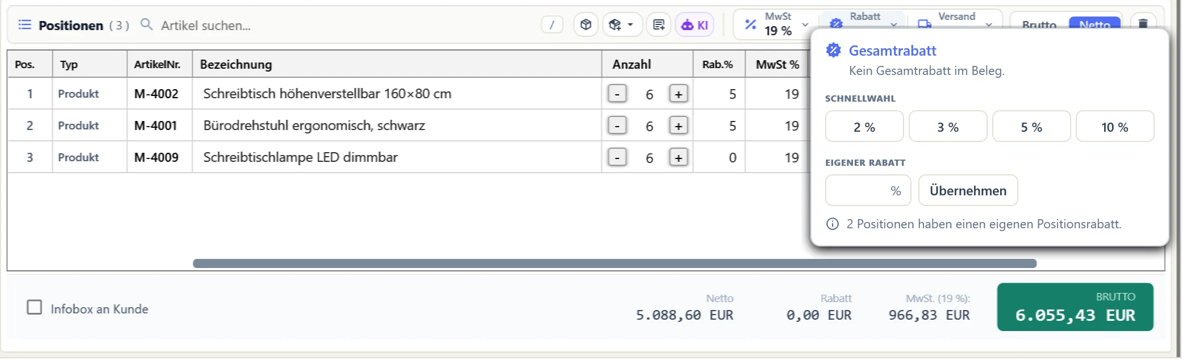Increase quantity for M-4002 Schreibtisch
The height and width of the screenshot is (360, 1182).
click(679, 94)
